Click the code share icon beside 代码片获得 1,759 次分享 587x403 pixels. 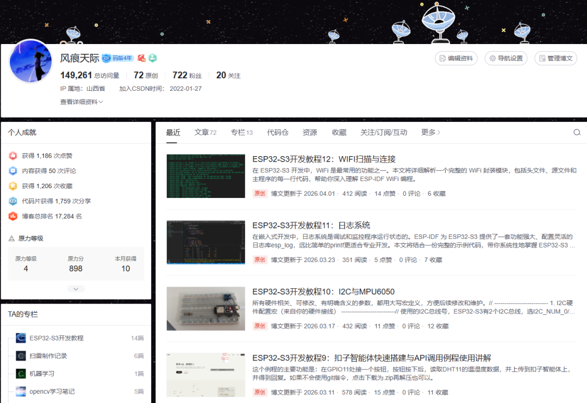tap(13, 201)
